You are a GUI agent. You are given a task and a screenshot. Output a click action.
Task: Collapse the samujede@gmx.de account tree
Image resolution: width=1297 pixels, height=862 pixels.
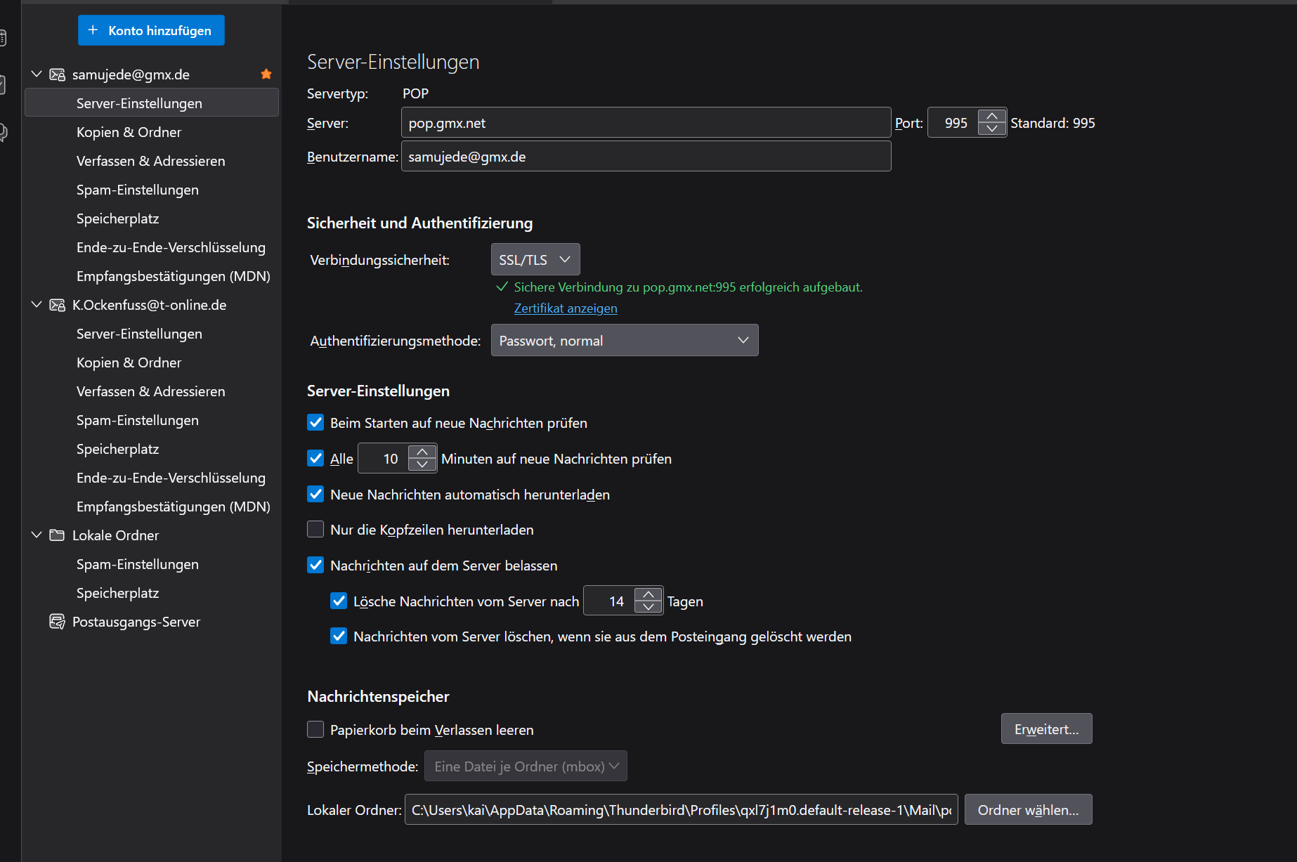point(37,74)
